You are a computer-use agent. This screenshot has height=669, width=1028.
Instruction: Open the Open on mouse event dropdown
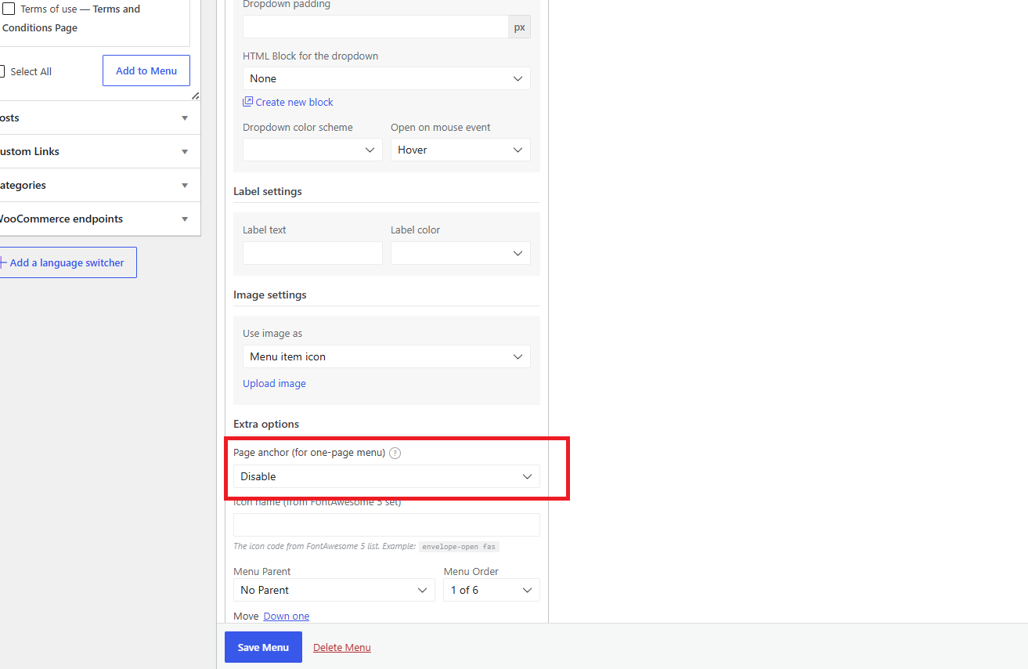click(x=460, y=150)
